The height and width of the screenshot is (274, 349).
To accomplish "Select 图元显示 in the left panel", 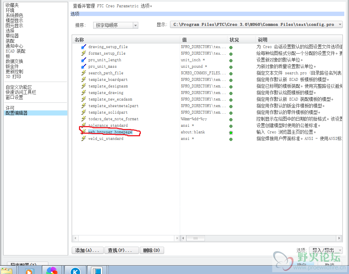I will pos(15,26).
